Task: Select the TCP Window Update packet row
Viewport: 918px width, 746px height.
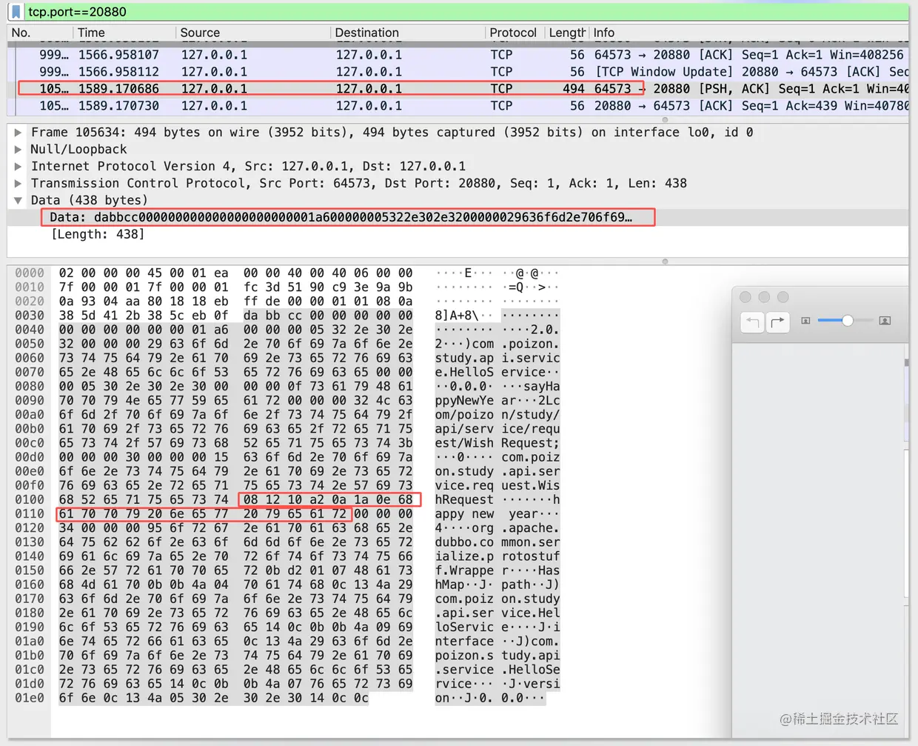Action: (458, 72)
